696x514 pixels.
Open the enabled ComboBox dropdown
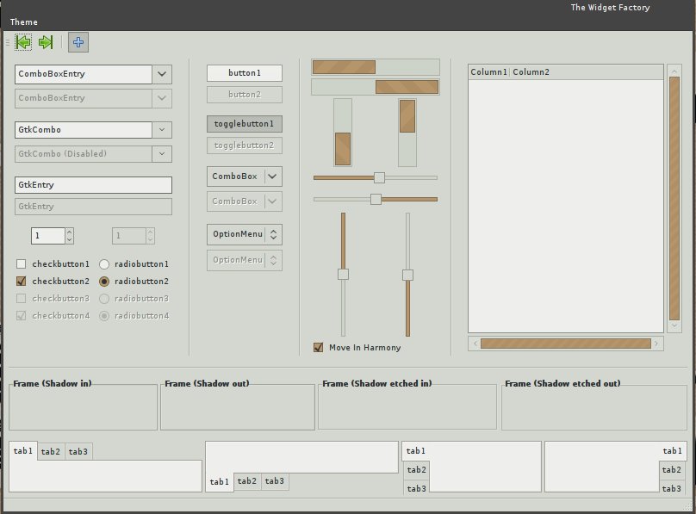(244, 176)
